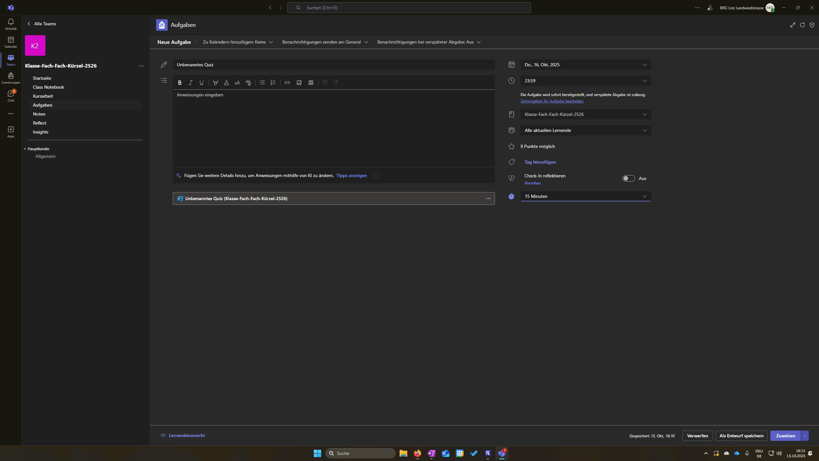Toggle bold formatting in instructions editor
The height and width of the screenshot is (461, 819).
[179, 83]
